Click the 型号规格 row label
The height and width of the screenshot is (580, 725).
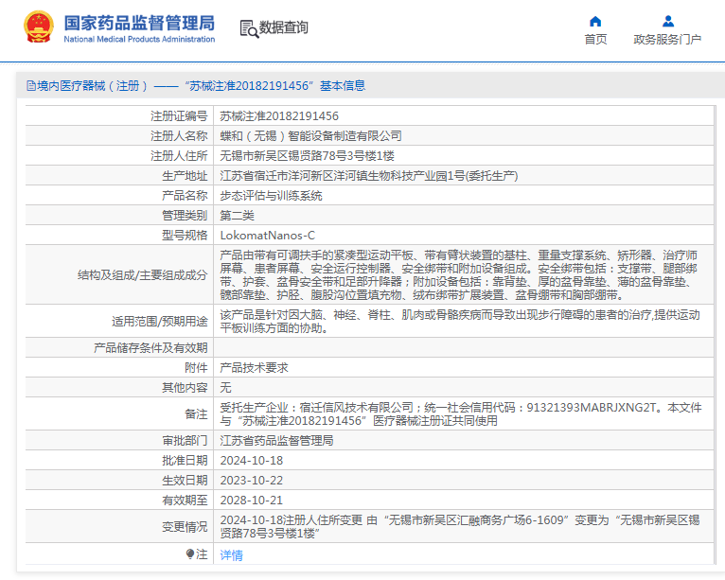click(185, 236)
